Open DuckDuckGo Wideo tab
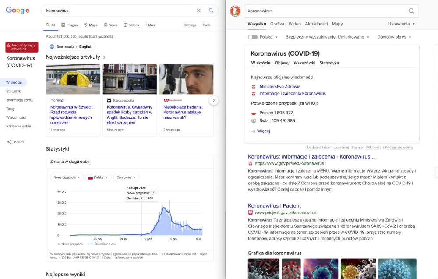Viewport: 438px width, 279px height. click(294, 24)
